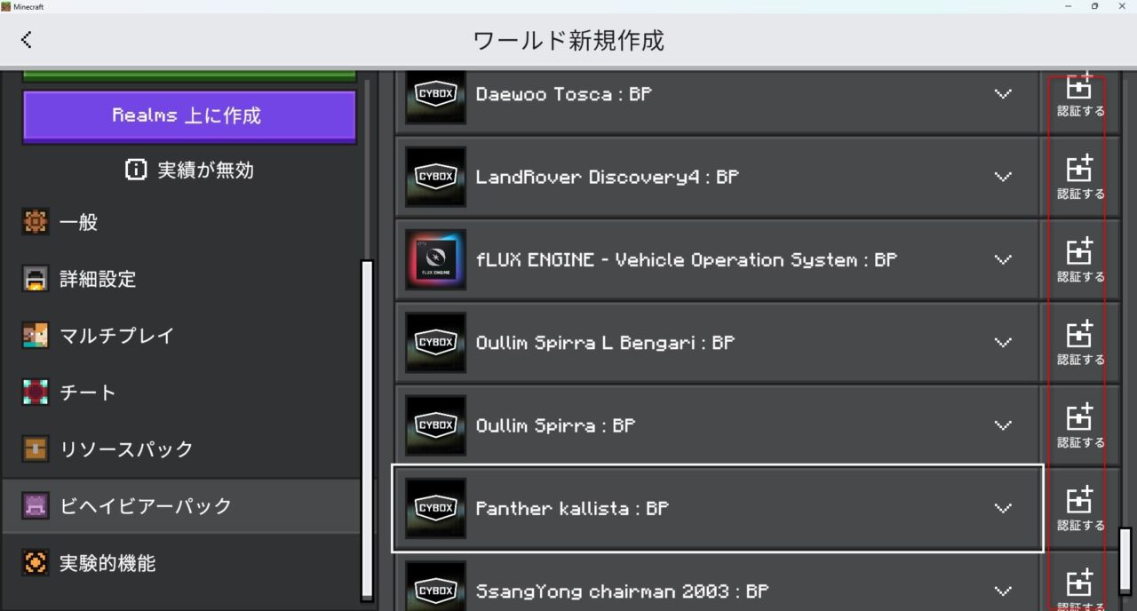Expand the Oullim Spirra pack details
1137x611 pixels.
click(x=1003, y=425)
